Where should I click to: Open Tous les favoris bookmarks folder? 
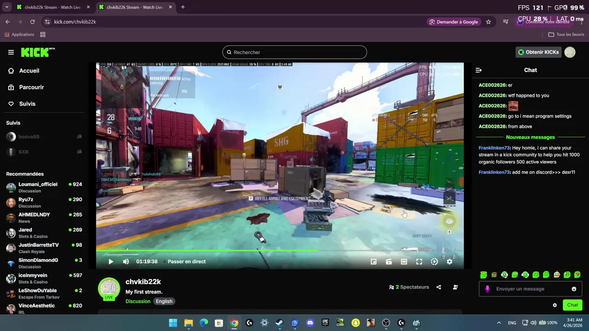[566, 34]
